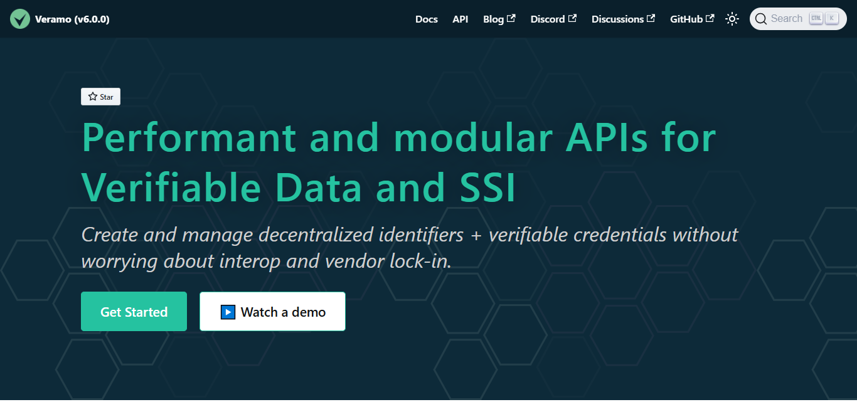Star the repository with Star button
Image resolution: width=857 pixels, height=402 pixels.
(100, 97)
